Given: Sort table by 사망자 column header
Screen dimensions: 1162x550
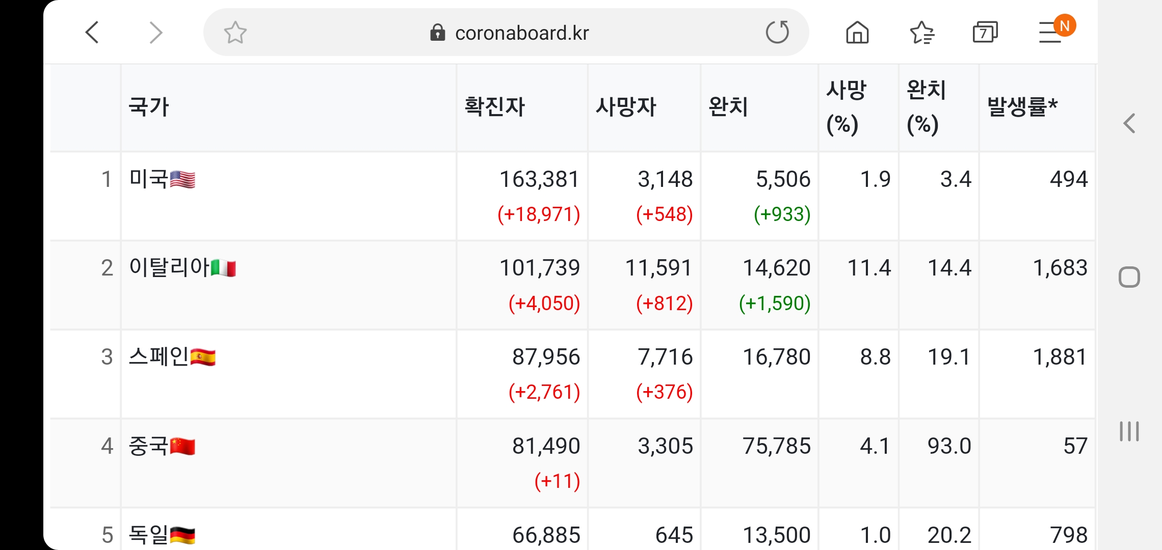Looking at the screenshot, I should point(626,107).
